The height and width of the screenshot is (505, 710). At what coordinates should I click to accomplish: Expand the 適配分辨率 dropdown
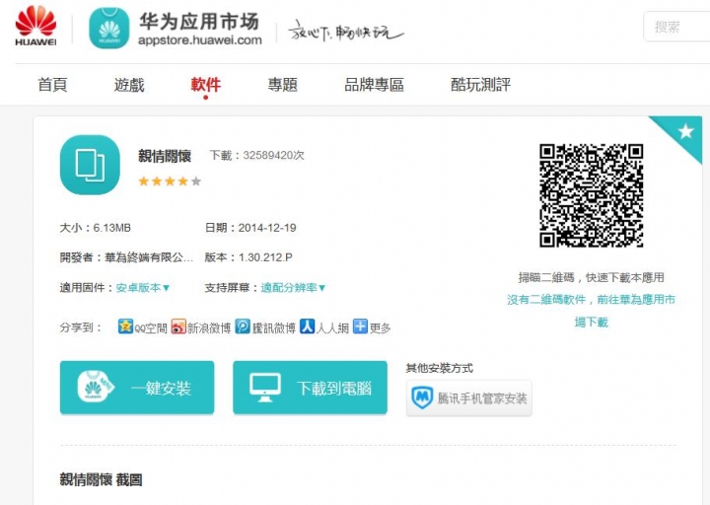point(293,288)
